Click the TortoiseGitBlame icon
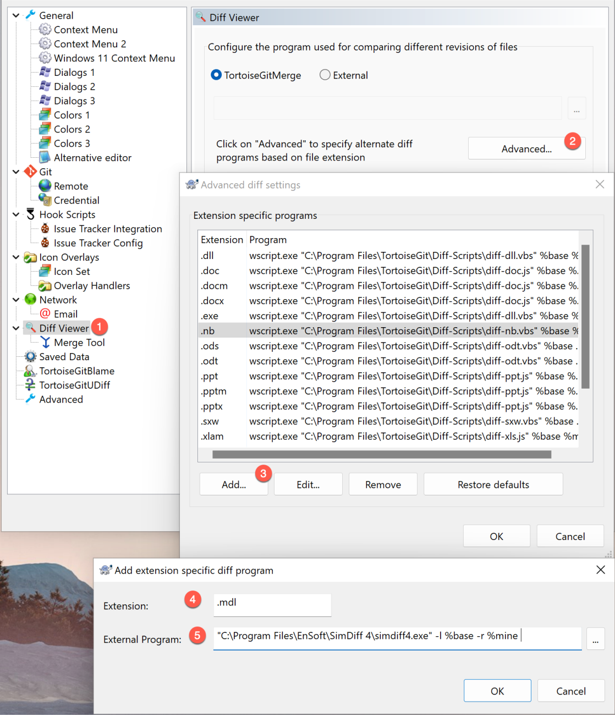Image resolution: width=615 pixels, height=717 pixels. click(x=31, y=371)
